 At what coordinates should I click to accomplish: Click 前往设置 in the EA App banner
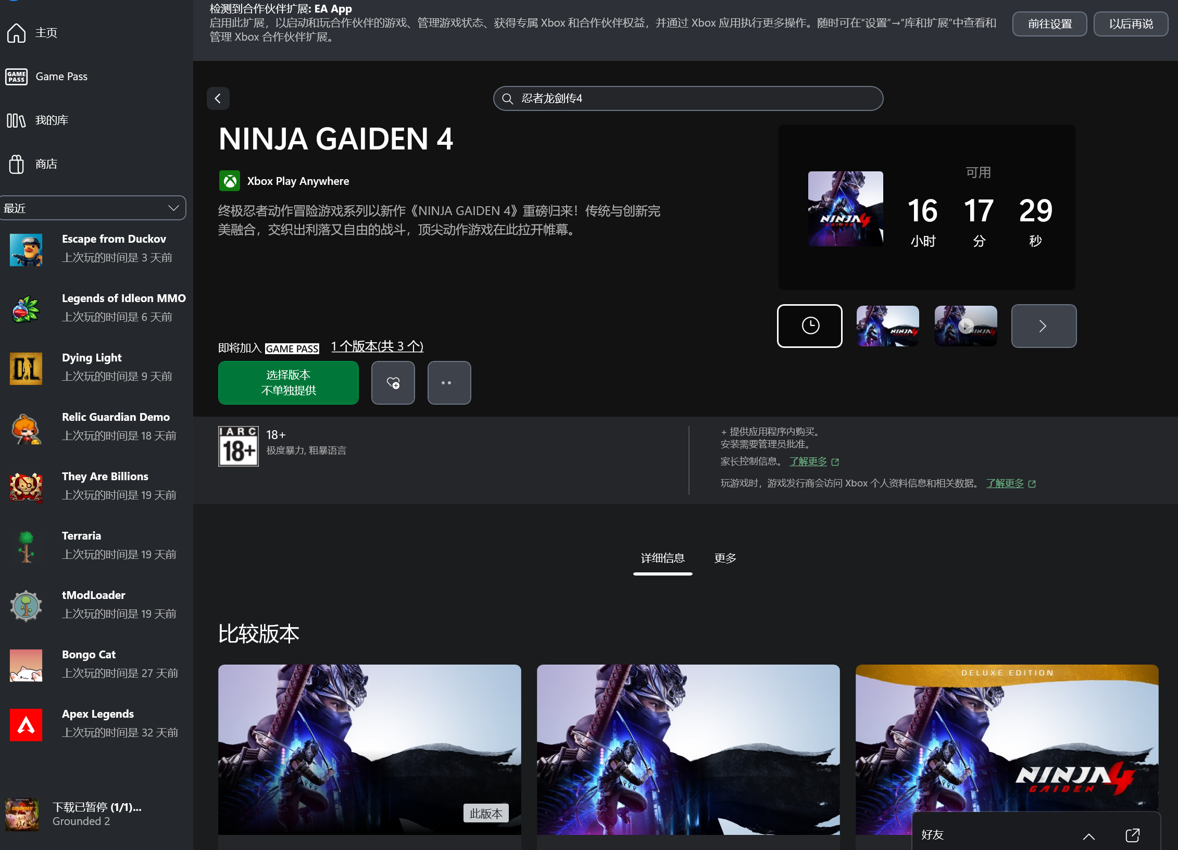1049,24
